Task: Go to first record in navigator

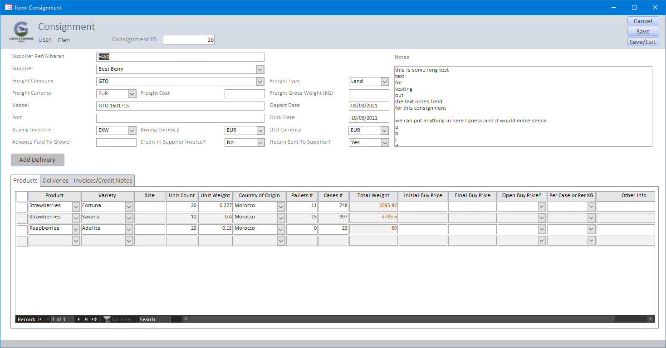Action: pyautogui.click(x=40, y=319)
